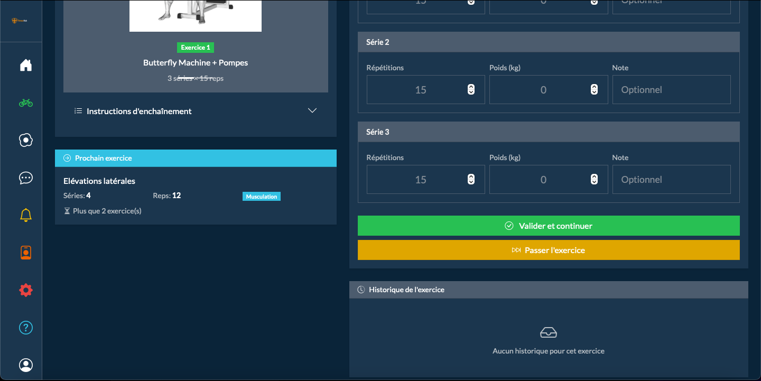The width and height of the screenshot is (761, 381).
Task: Open settings via red gear icon
Action: coord(25,290)
